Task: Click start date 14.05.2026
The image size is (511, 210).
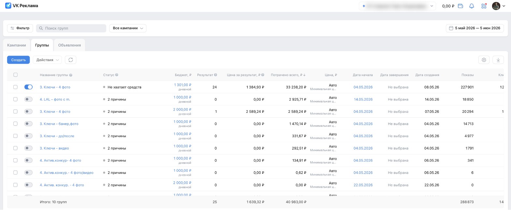Action: click(363, 99)
